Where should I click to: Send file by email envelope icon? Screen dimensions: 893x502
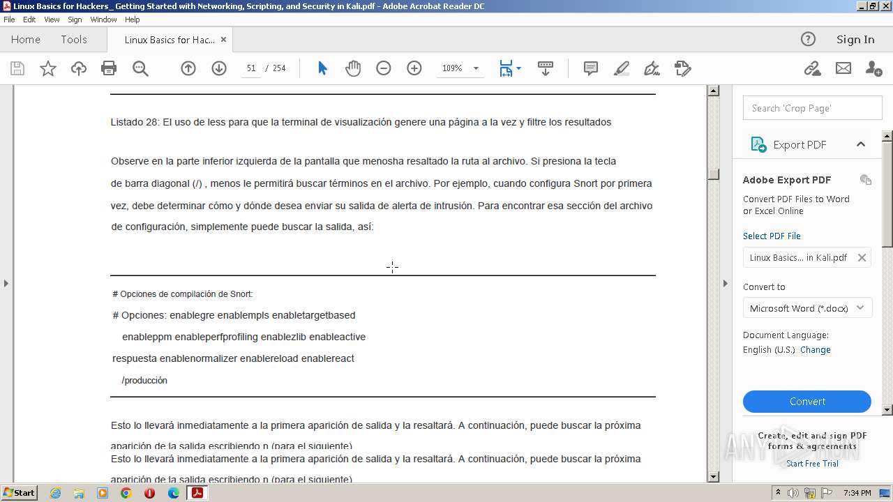pos(843,68)
